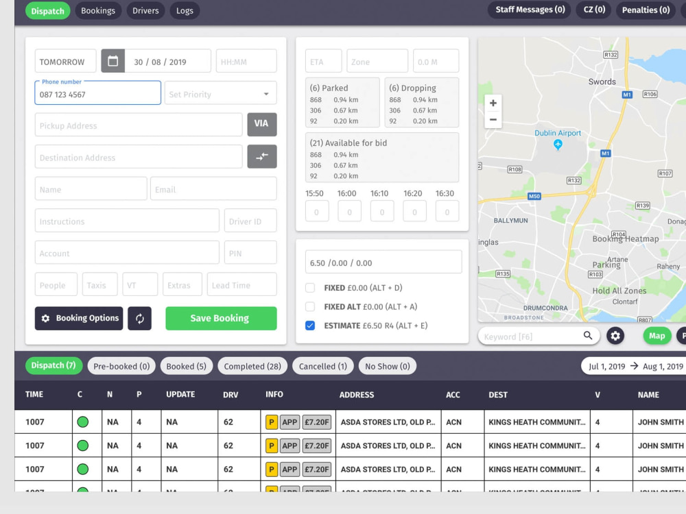Click the Driver ID field

point(250,220)
